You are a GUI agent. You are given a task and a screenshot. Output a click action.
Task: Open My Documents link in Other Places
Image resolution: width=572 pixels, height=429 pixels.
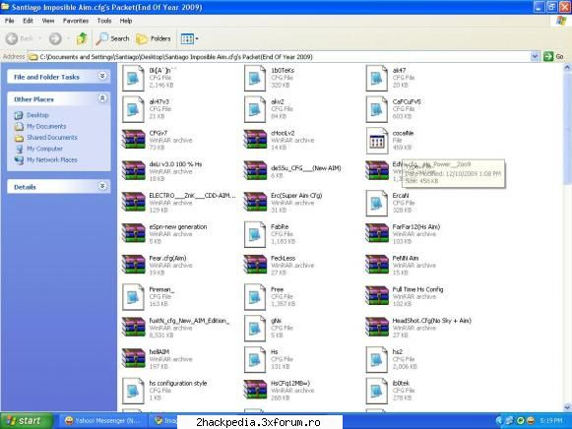[46, 127]
